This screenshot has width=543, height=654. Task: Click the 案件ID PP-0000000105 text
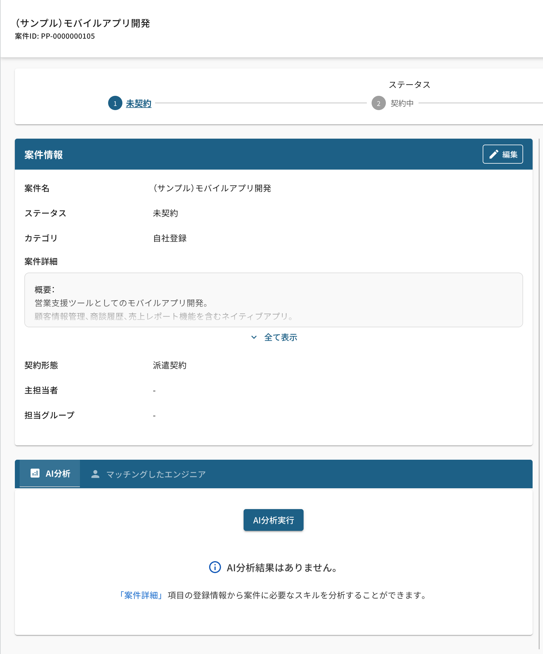point(55,36)
